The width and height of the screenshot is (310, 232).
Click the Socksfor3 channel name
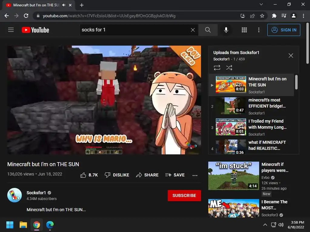(270, 215)
